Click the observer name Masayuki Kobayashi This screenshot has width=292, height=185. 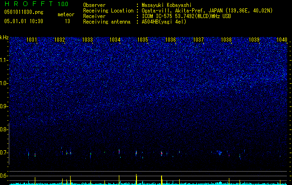tap(167, 6)
